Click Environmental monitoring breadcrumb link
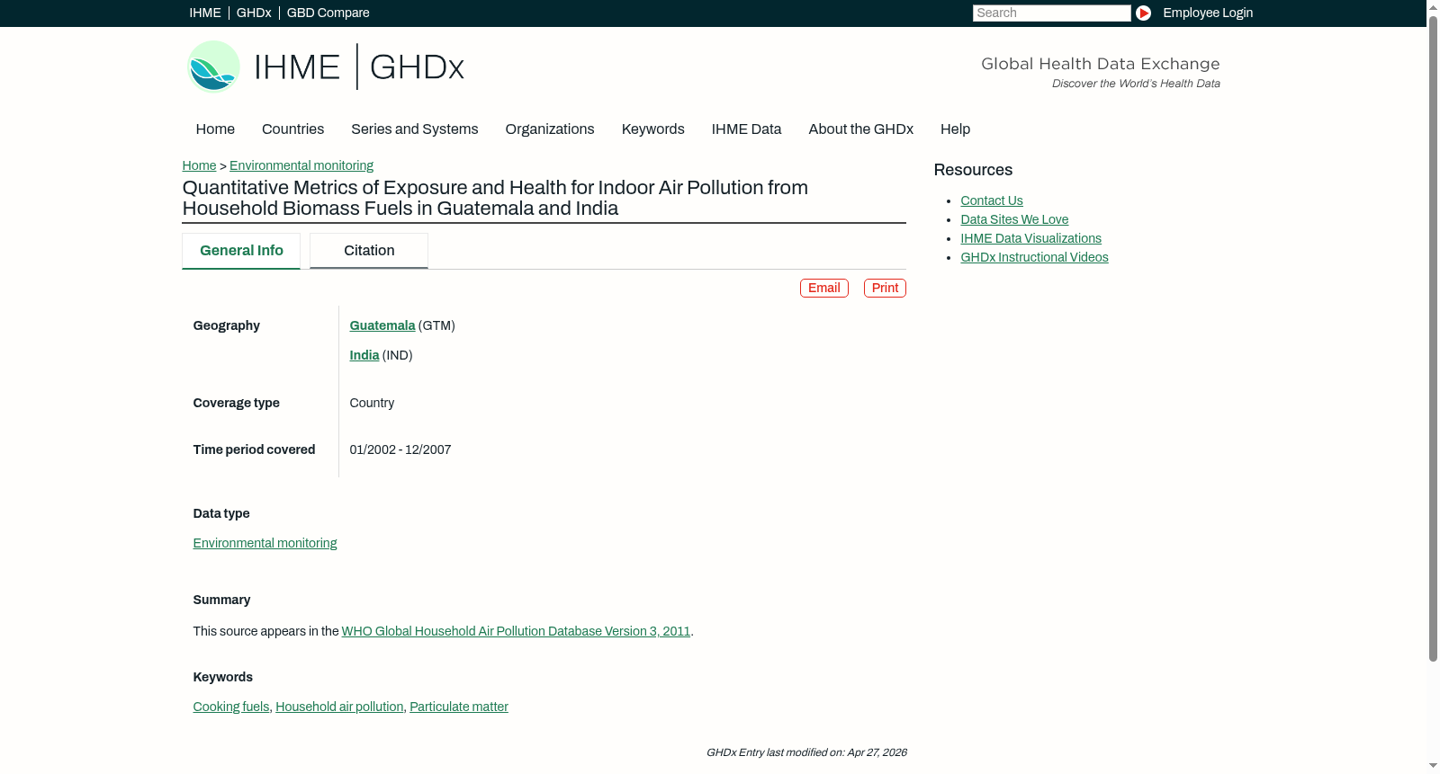 pos(301,165)
